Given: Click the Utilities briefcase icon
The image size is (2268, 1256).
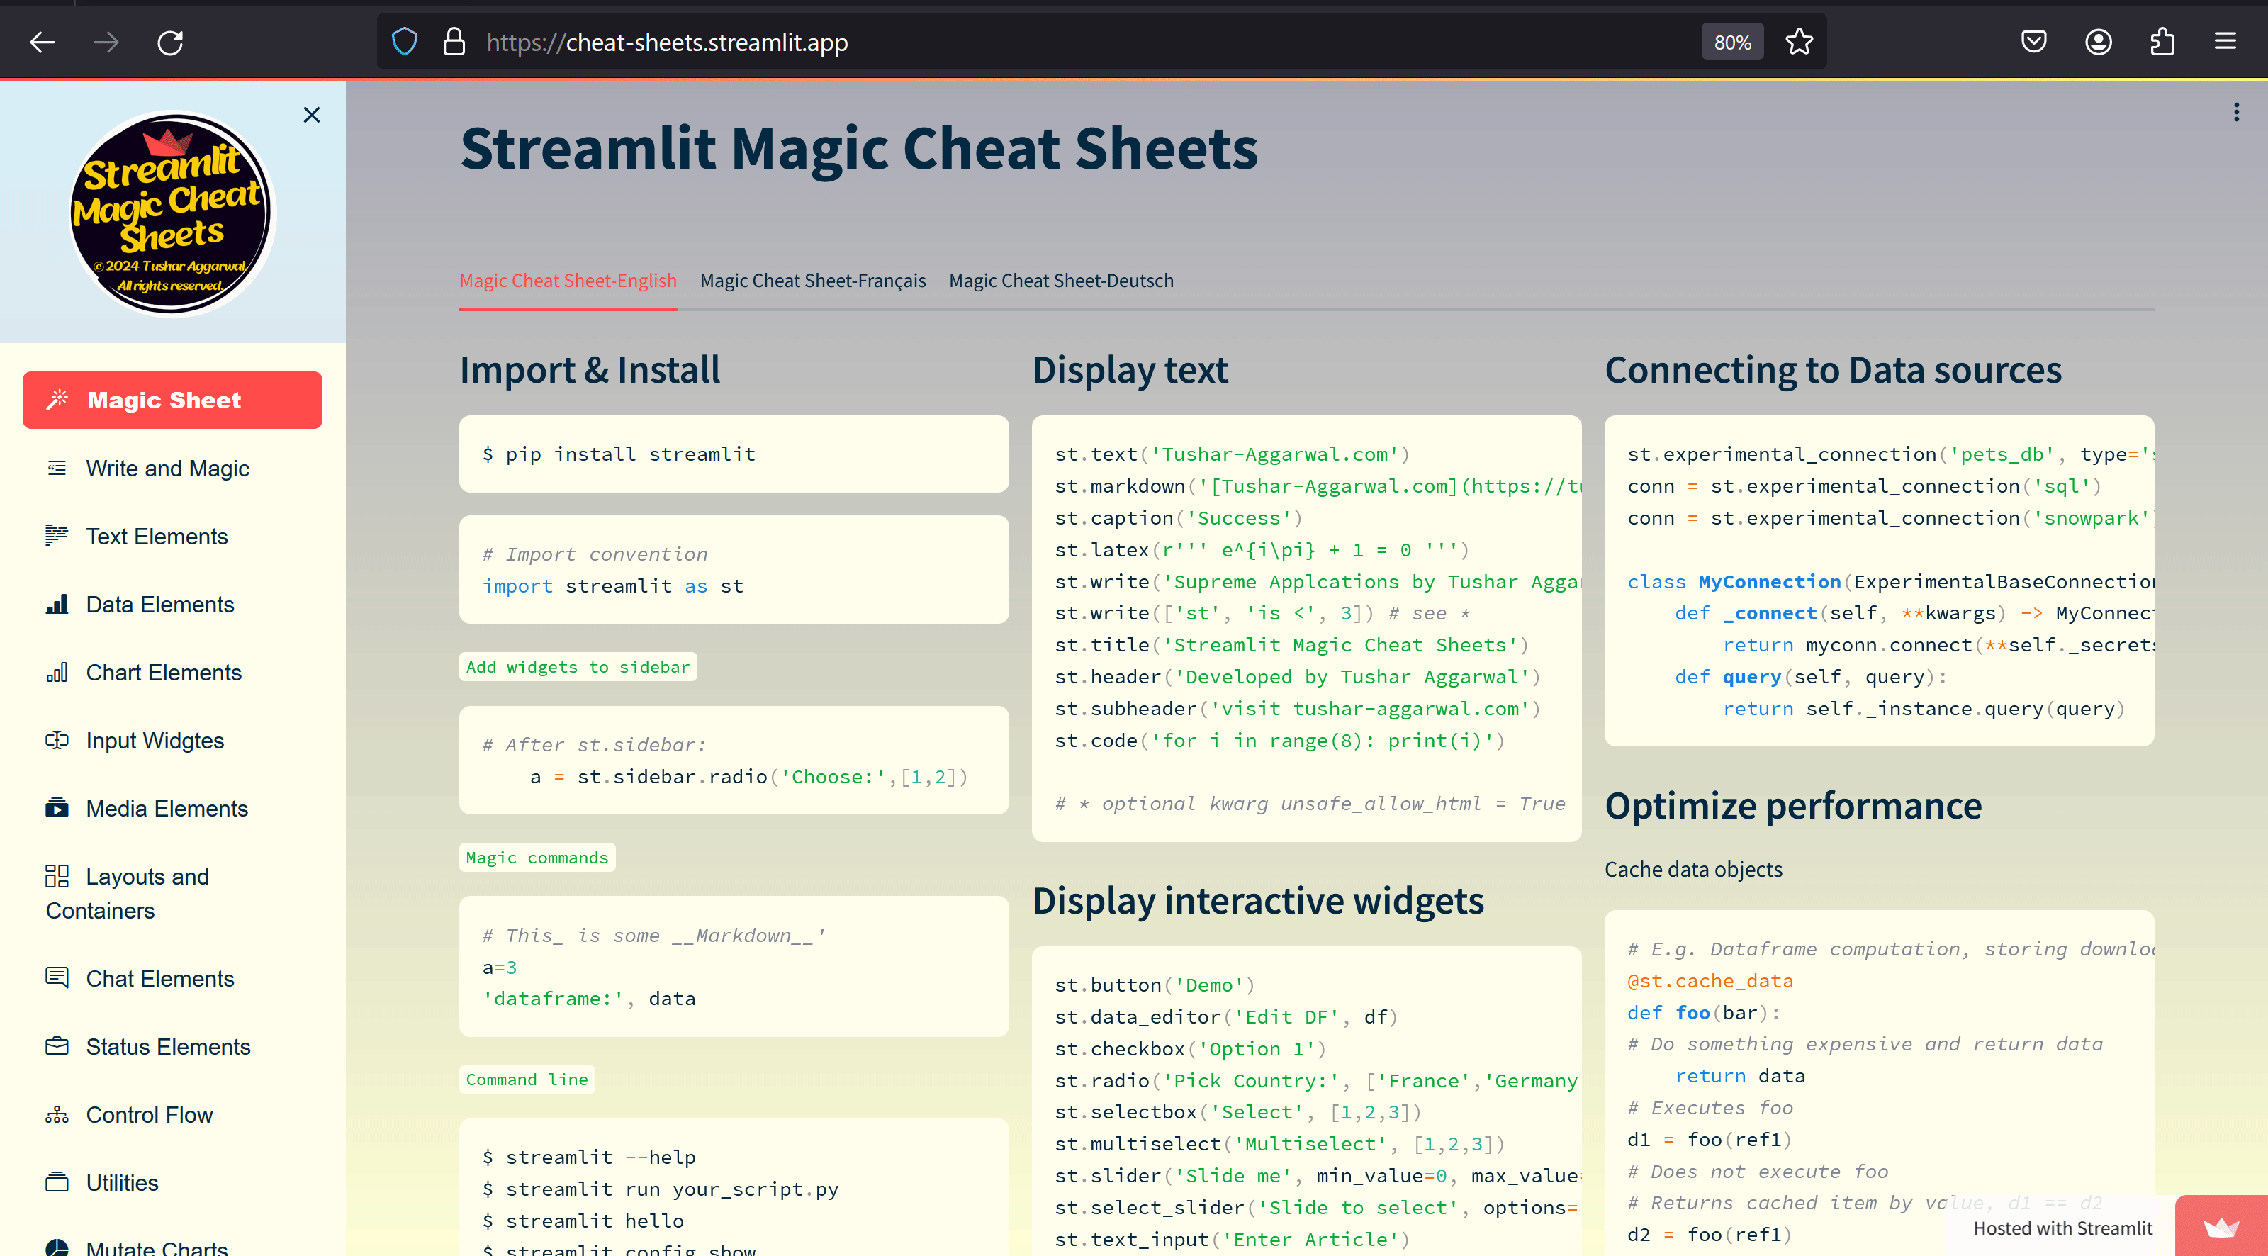Looking at the screenshot, I should [57, 1182].
